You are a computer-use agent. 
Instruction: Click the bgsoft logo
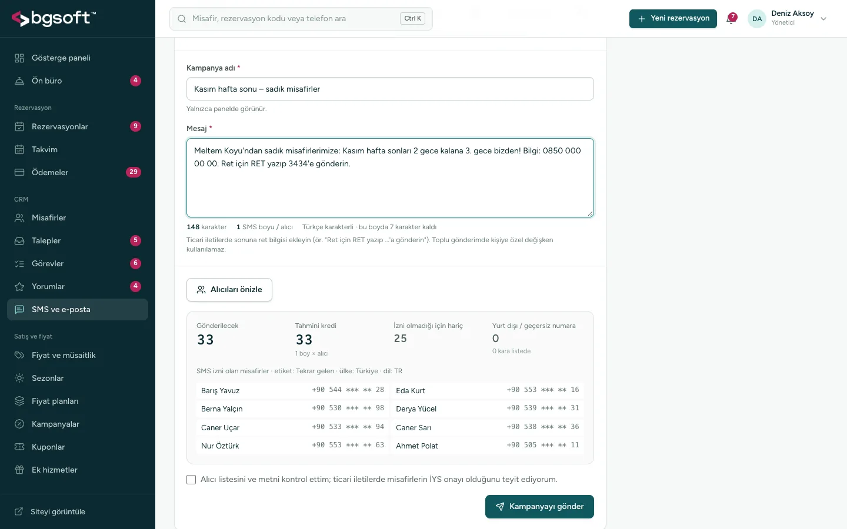[x=54, y=19]
